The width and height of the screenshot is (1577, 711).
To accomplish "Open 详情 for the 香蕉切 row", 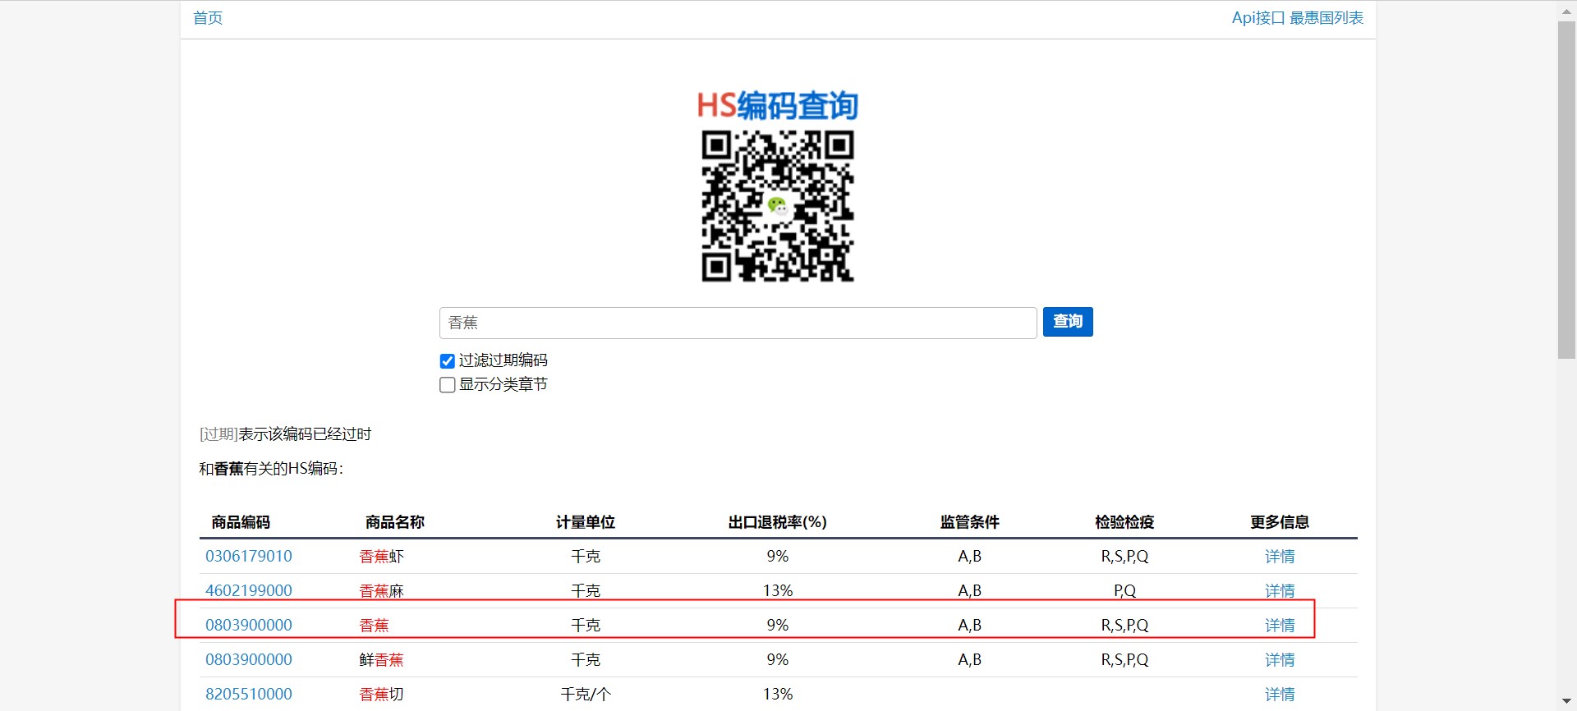I will [1280, 695].
